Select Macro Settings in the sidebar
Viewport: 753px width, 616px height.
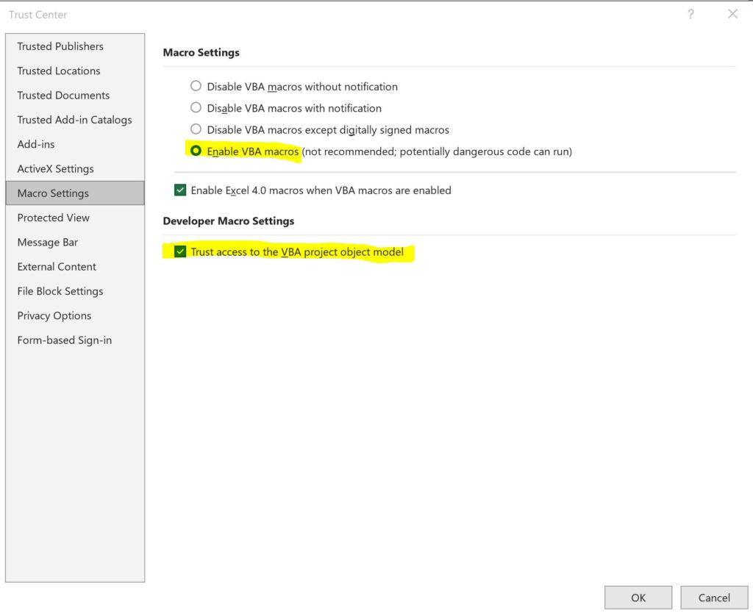point(75,193)
